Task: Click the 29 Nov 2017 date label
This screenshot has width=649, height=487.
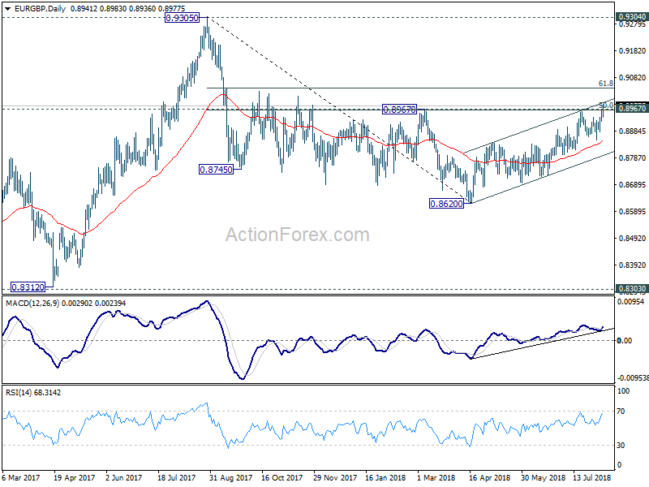Action: coord(335,477)
